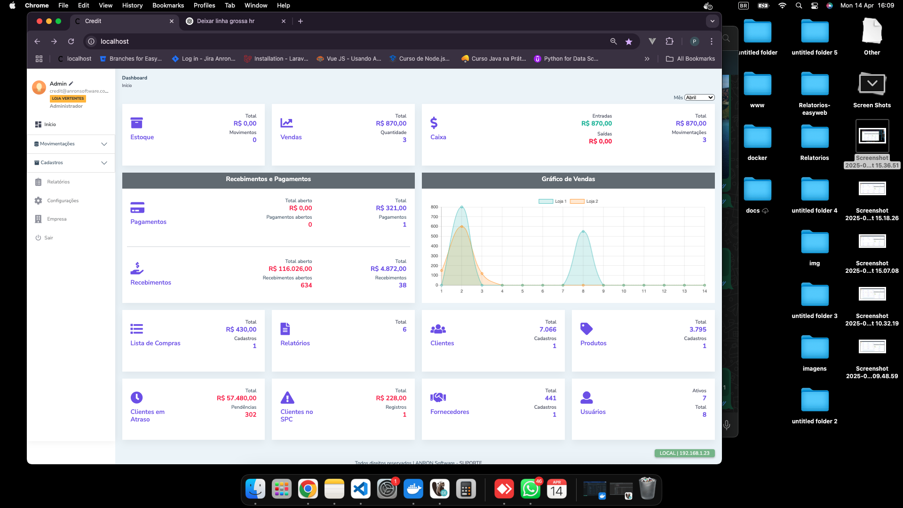The image size is (903, 508).
Task: Click the Clientes group icon
Action: point(438,329)
